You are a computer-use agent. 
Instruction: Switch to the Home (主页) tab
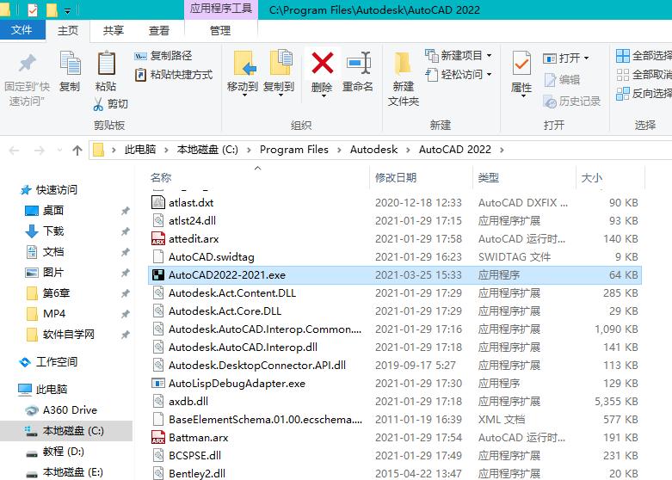[68, 30]
